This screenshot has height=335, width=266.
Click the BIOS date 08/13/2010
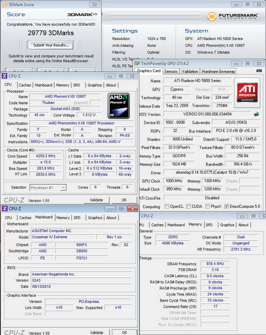click(81, 287)
